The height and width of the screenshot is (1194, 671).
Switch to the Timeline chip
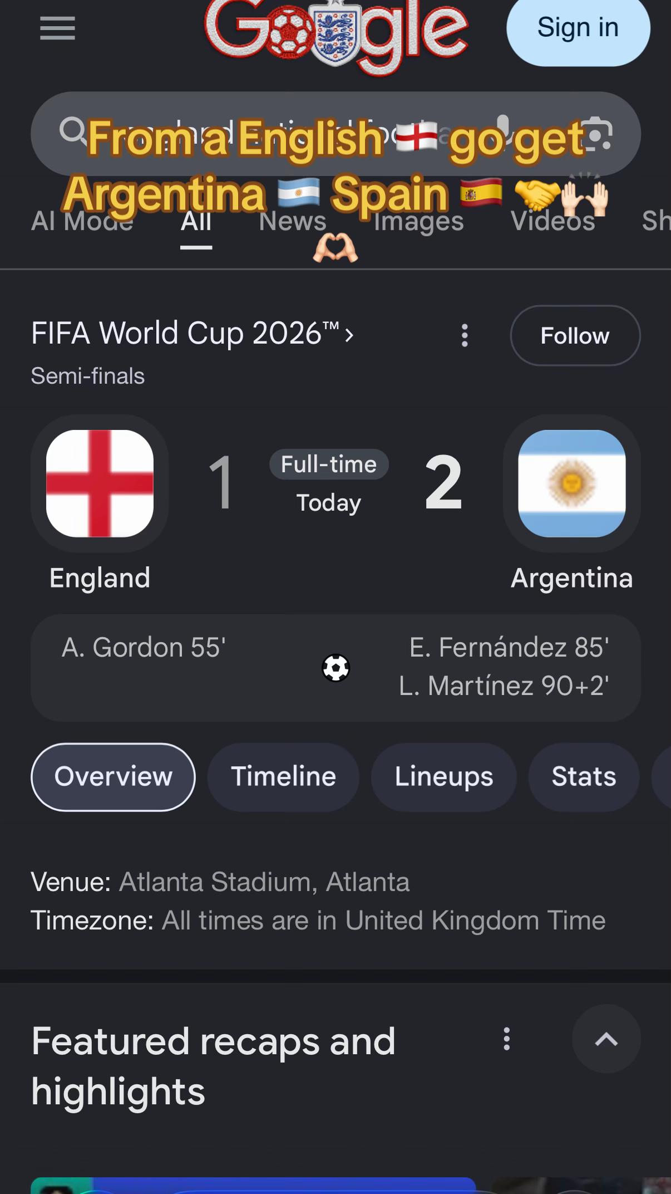[284, 777]
